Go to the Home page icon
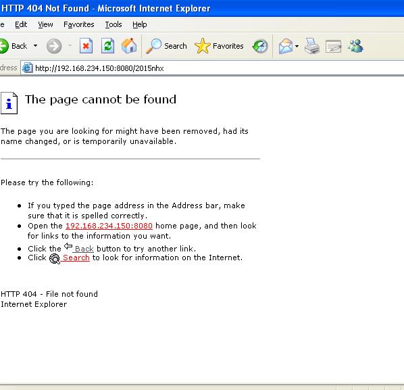 (129, 46)
